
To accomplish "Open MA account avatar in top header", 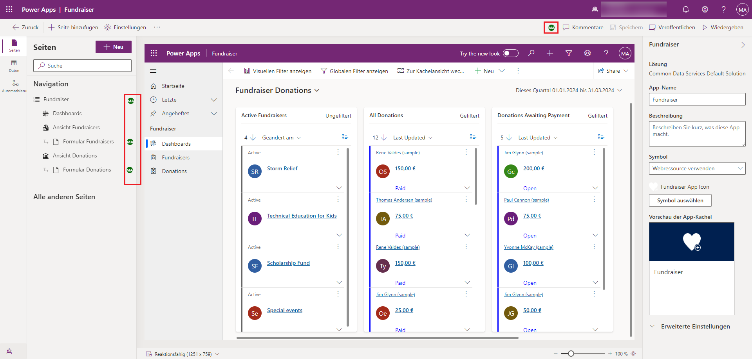I will 742,9.
